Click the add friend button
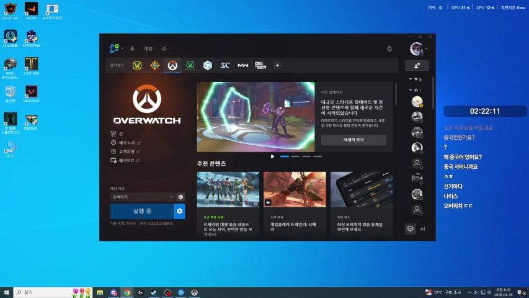529x298 pixels. click(417, 65)
